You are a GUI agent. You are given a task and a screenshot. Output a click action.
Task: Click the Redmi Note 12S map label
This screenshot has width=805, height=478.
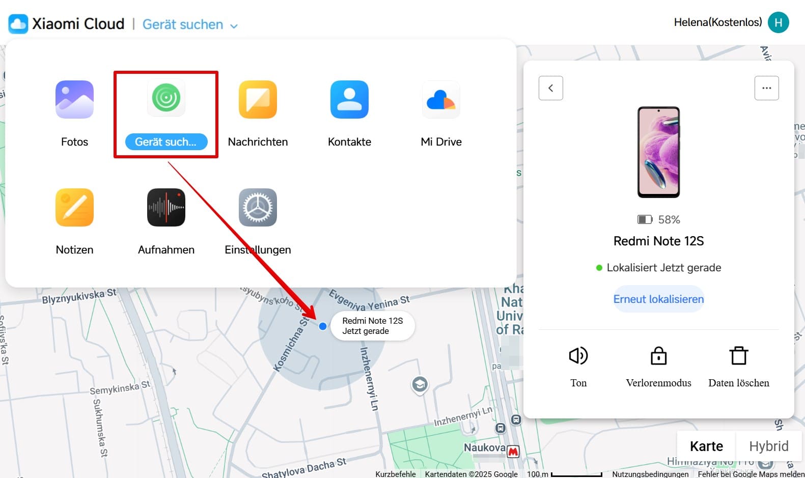click(x=373, y=326)
